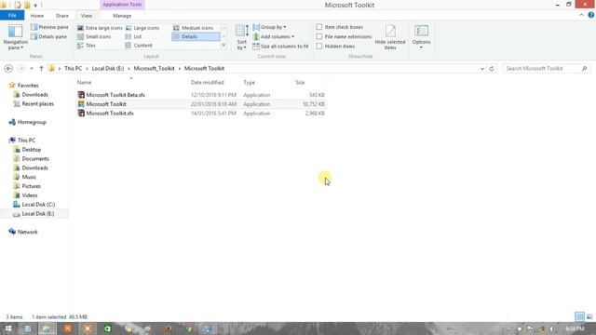Image resolution: width=596 pixels, height=335 pixels.
Task: Click This PC in the address bar
Action: pos(73,68)
